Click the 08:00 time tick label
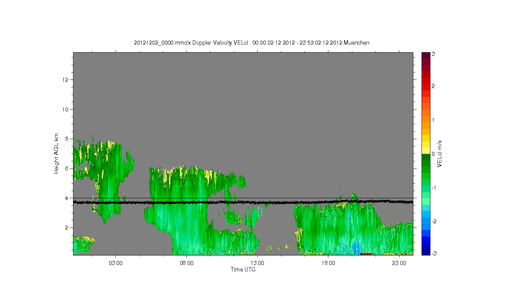Screen dimensions: 512x307 [x=186, y=263]
